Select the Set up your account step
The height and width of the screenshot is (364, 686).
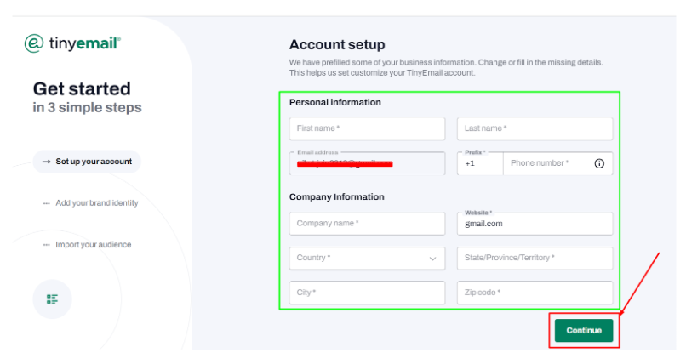click(87, 162)
